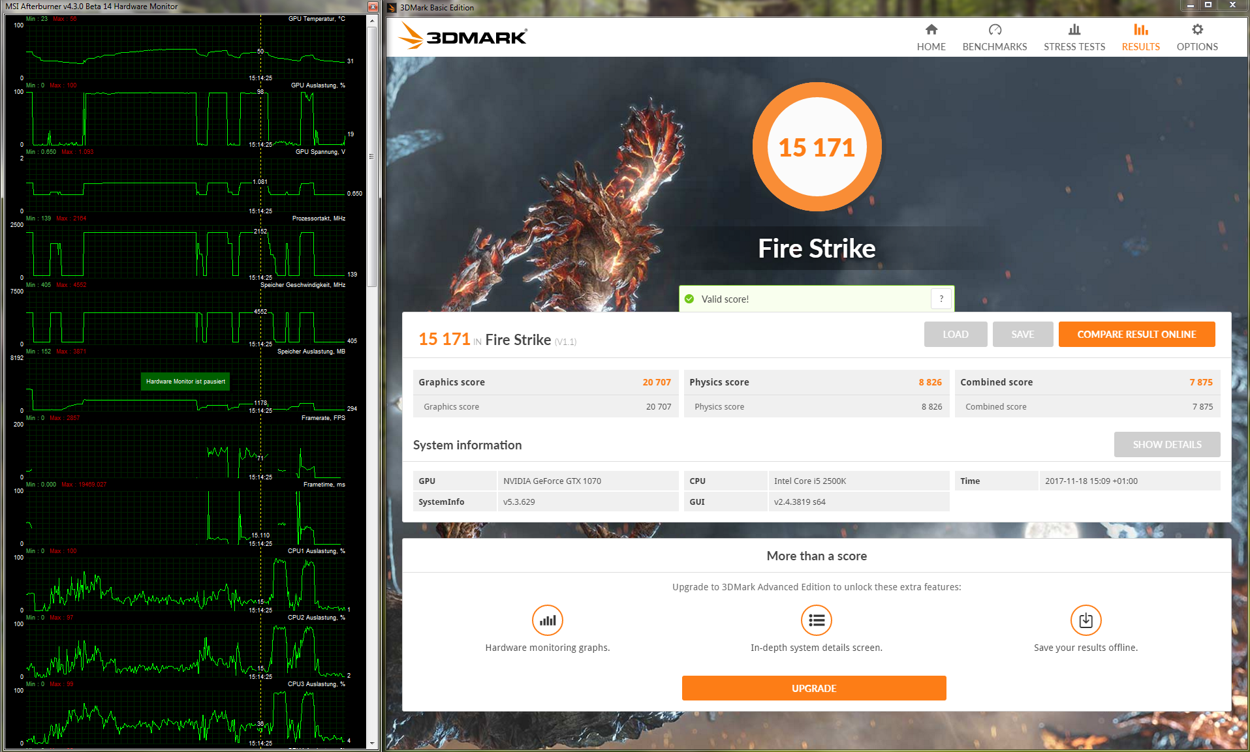
Task: Switch to STRESS TESTS tab
Action: tap(1074, 38)
